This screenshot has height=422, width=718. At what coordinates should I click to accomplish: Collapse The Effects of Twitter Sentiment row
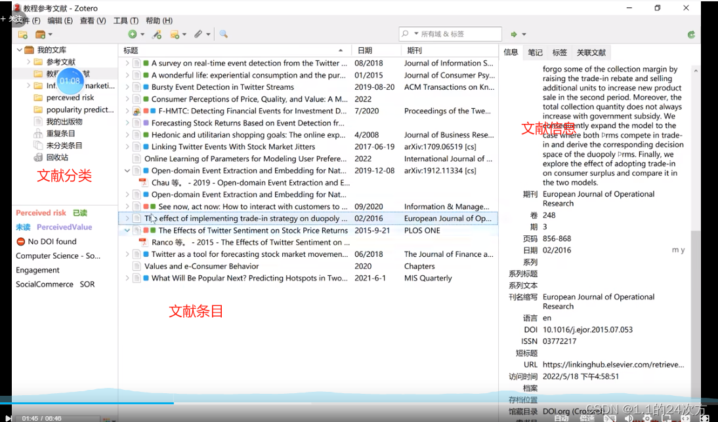pos(127,231)
